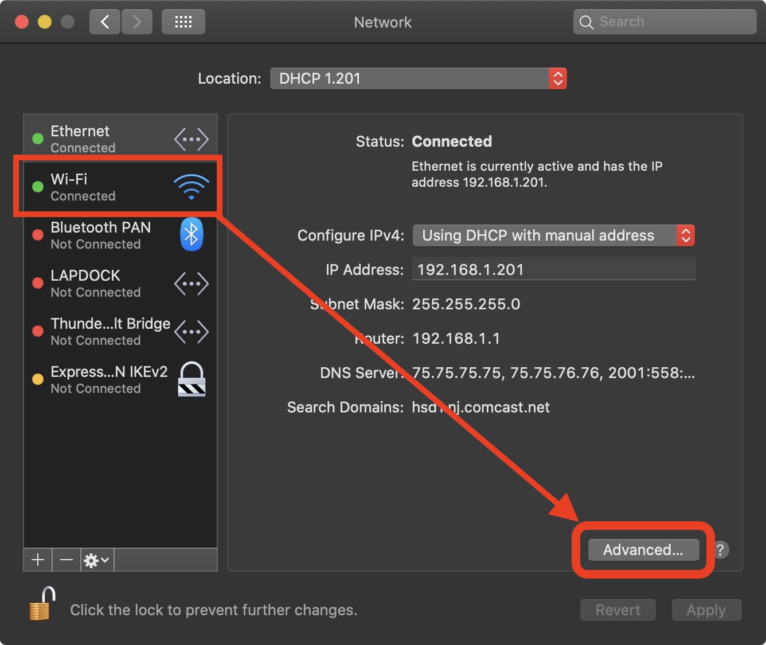Viewport: 766px width, 645px height.
Task: Click the Apply button
Action: 706,610
